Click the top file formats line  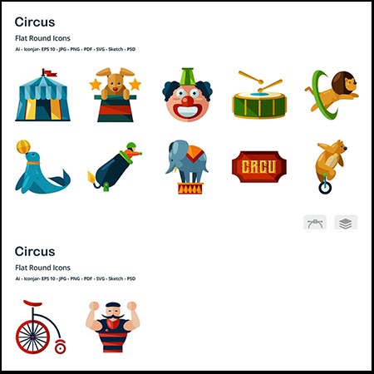(x=76, y=49)
